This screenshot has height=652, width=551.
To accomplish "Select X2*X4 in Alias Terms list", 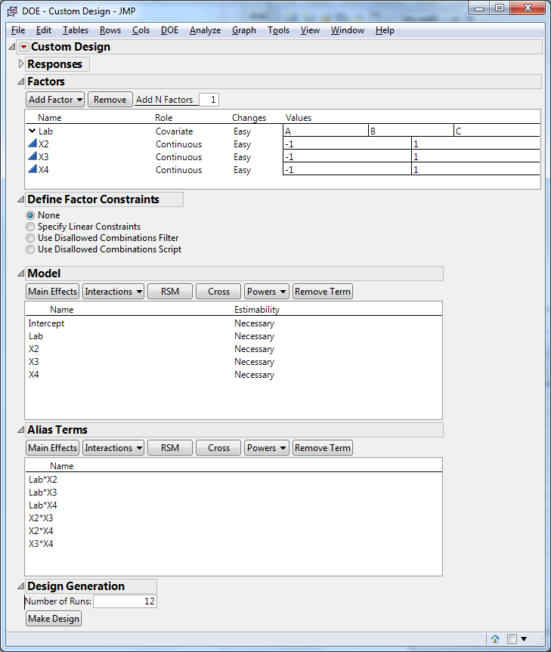I will pos(41,531).
